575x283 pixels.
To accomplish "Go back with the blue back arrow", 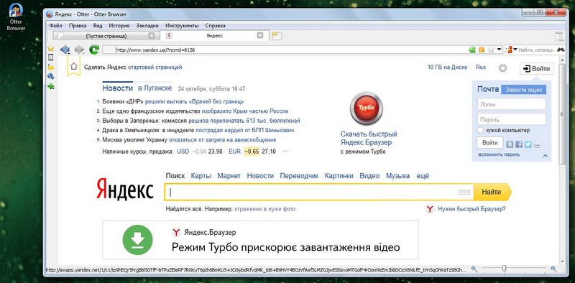I will (x=64, y=50).
